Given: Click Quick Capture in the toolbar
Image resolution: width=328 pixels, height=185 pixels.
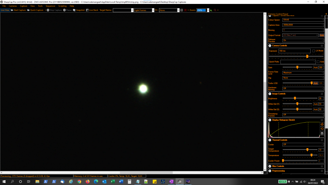Looking at the screenshot, I should point(35,10).
